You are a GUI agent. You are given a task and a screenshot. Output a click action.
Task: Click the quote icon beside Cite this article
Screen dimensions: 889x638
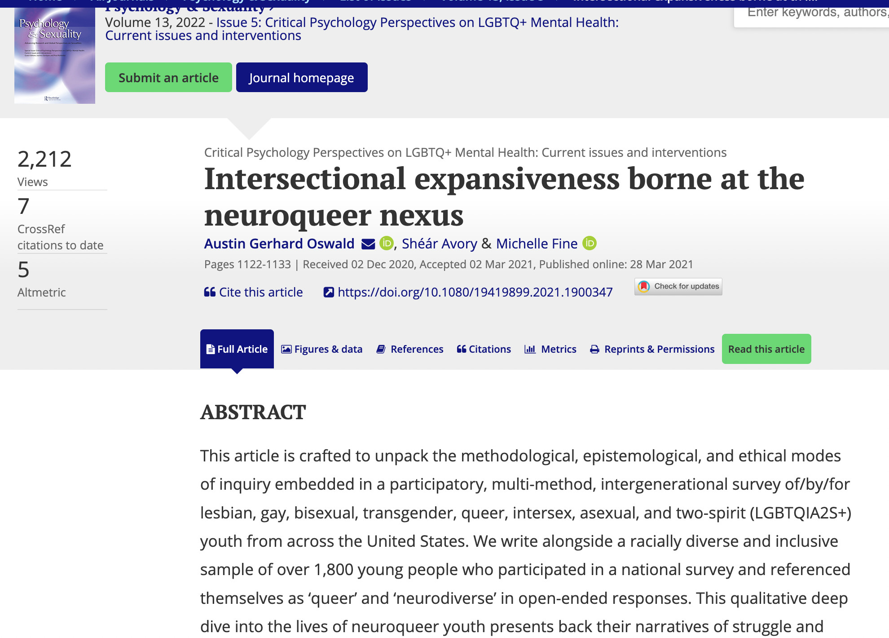coord(210,292)
